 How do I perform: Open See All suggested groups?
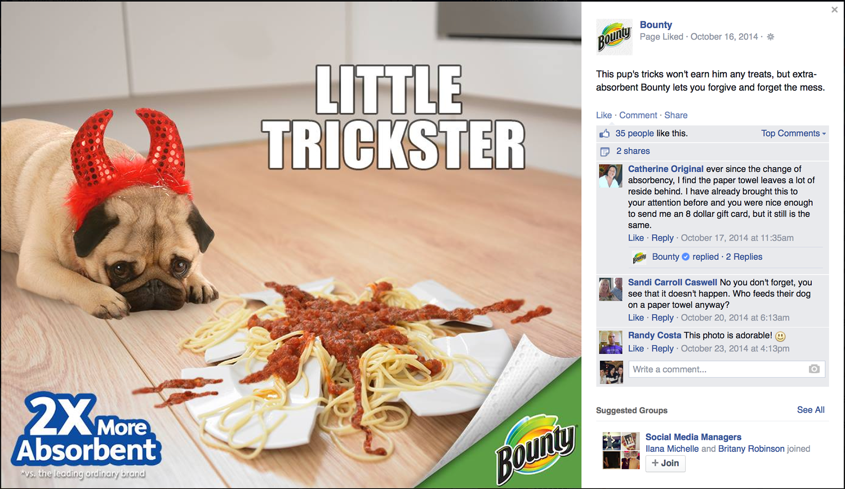click(811, 410)
